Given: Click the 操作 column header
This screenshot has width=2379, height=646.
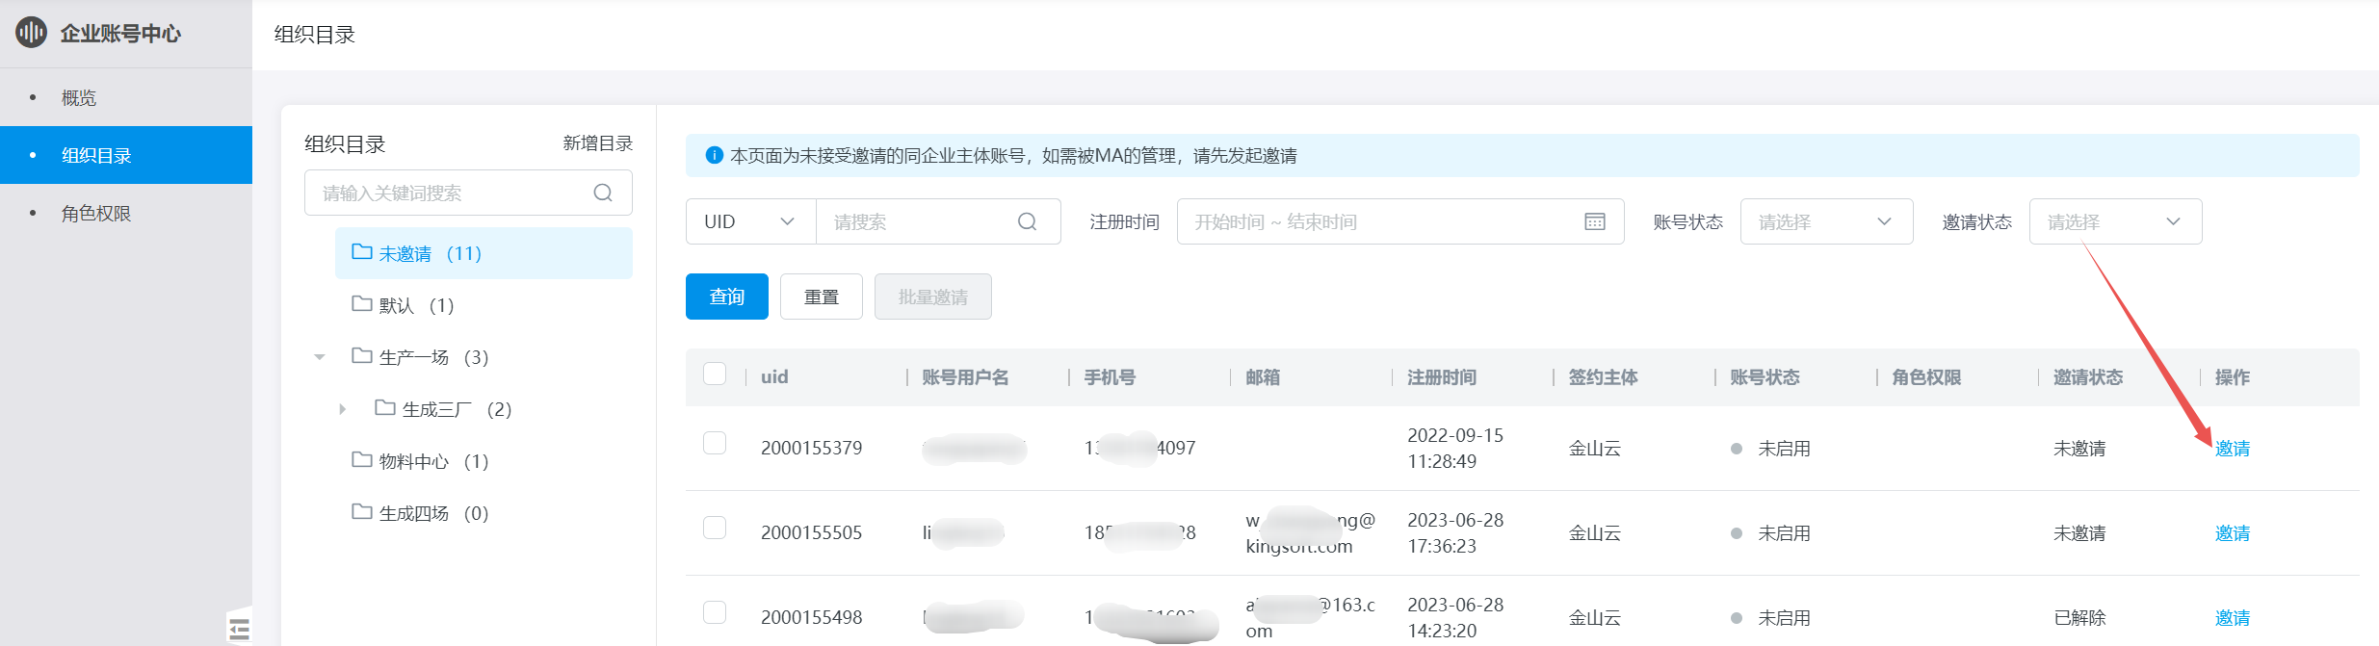Looking at the screenshot, I should 2233,376.
